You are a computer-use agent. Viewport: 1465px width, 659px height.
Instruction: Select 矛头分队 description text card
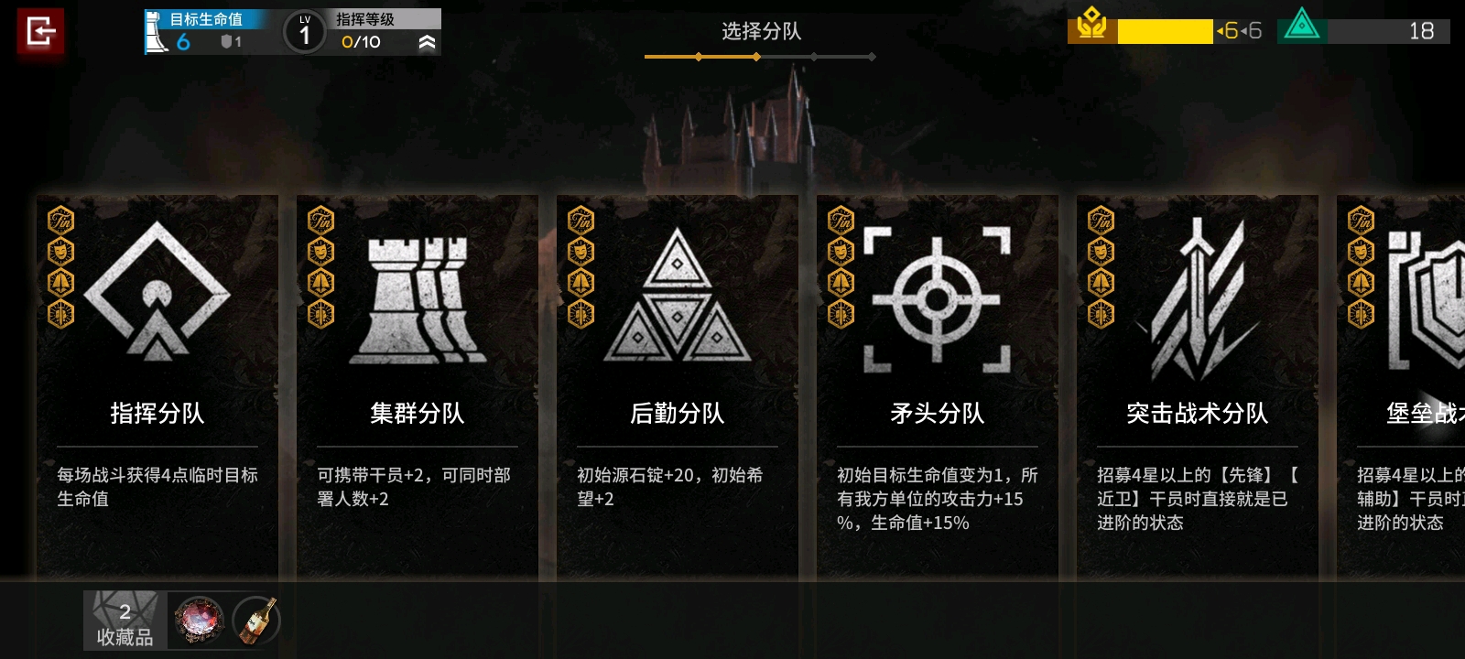pos(937,499)
